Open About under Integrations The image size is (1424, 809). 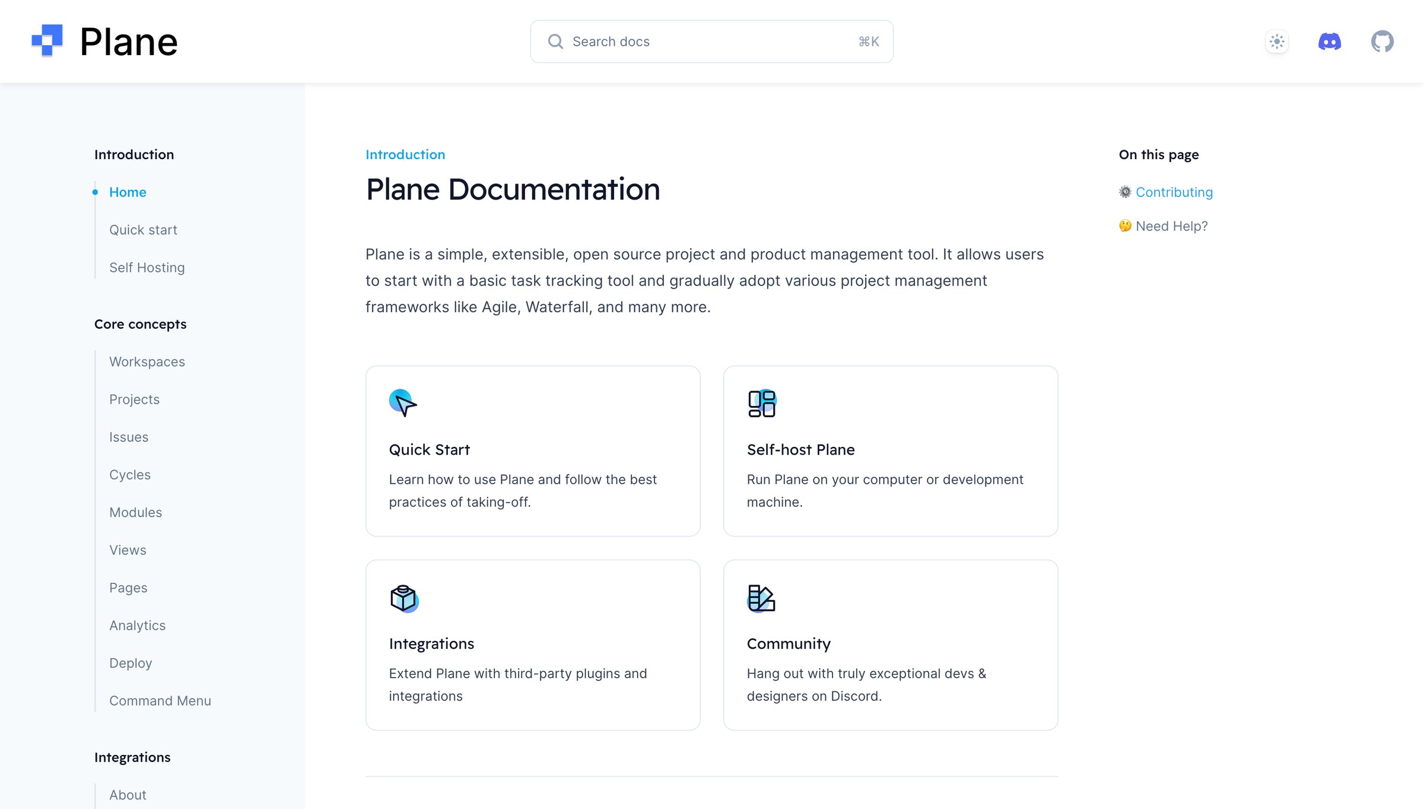click(128, 795)
